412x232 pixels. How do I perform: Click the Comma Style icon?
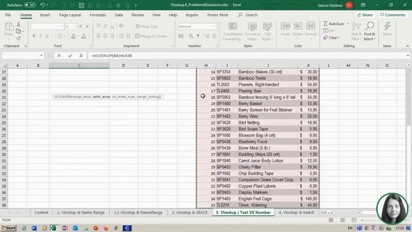[x=198, y=36]
